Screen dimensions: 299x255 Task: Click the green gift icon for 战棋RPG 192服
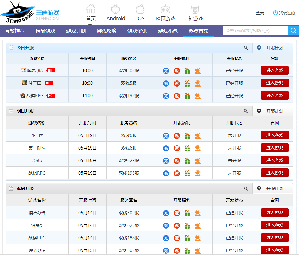[x=187, y=96]
